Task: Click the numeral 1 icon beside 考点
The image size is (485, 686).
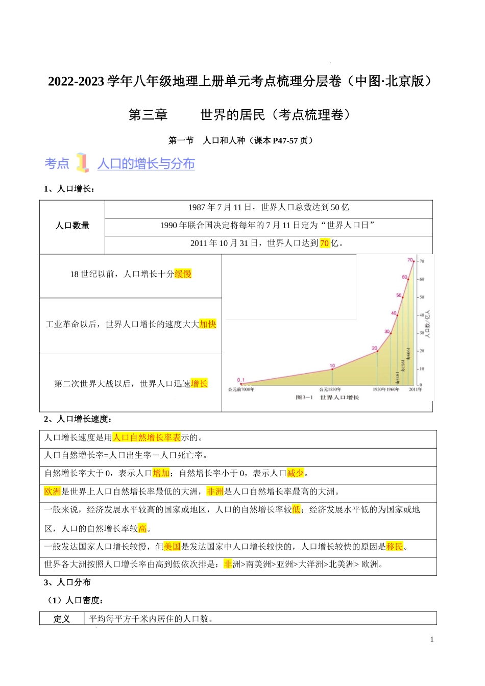Action: pyautogui.click(x=82, y=163)
